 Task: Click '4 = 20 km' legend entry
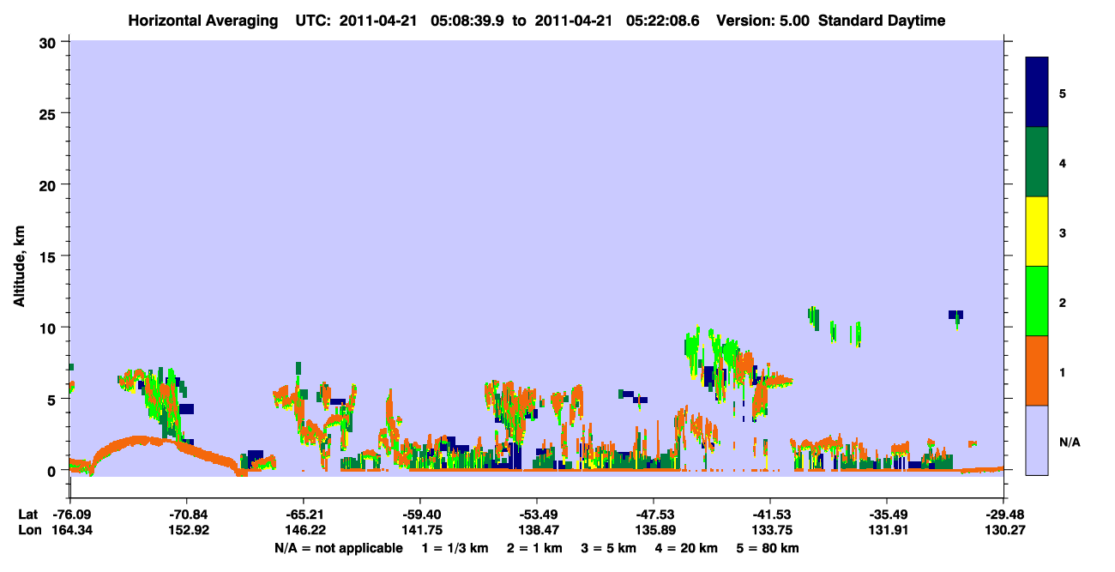pyautogui.click(x=687, y=548)
